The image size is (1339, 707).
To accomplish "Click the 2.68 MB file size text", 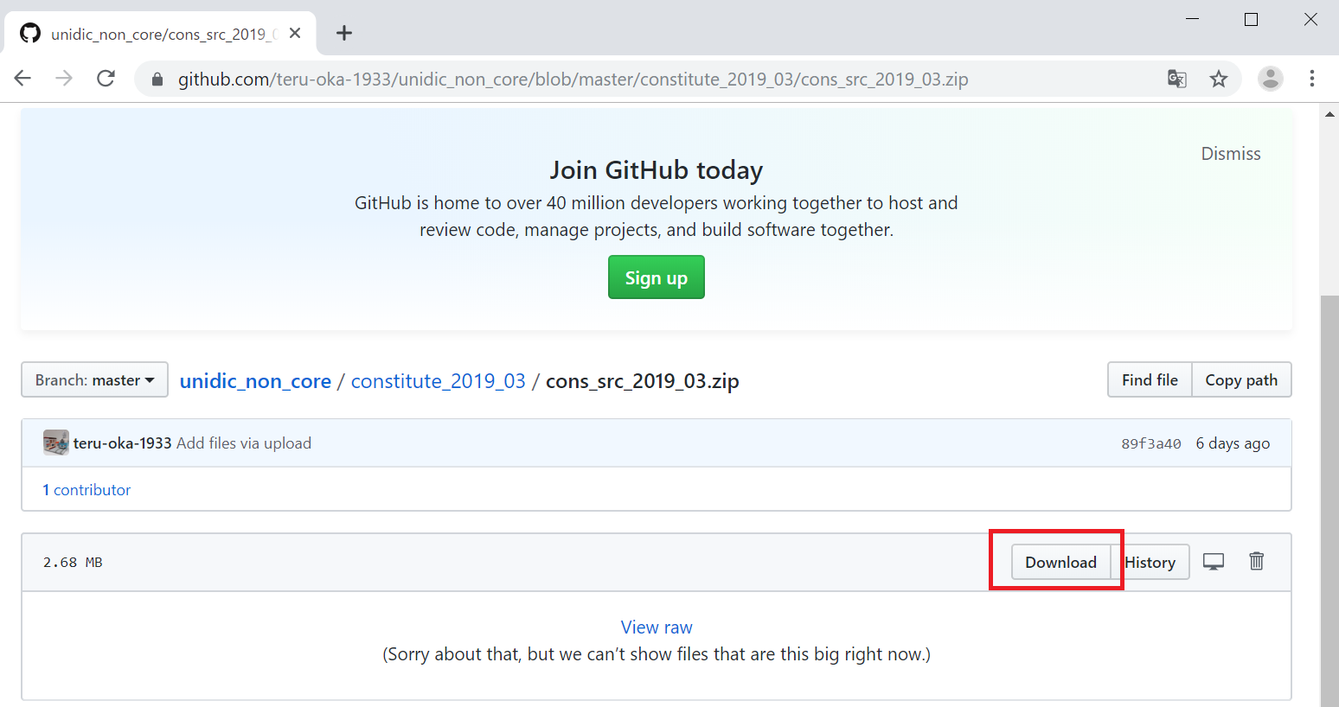I will pos(73,563).
